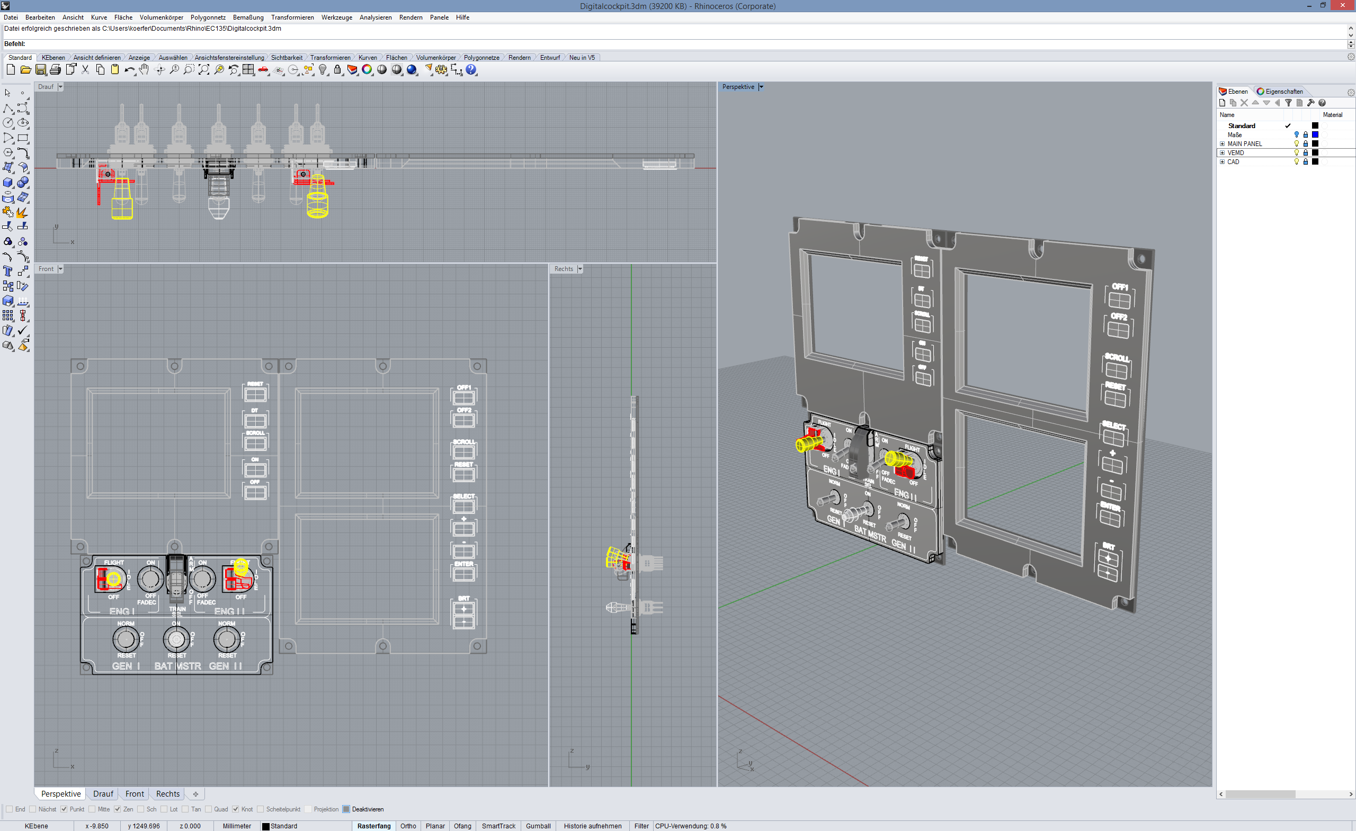This screenshot has height=831, width=1356.
Task: Select the Pan hand tool
Action: (x=144, y=70)
